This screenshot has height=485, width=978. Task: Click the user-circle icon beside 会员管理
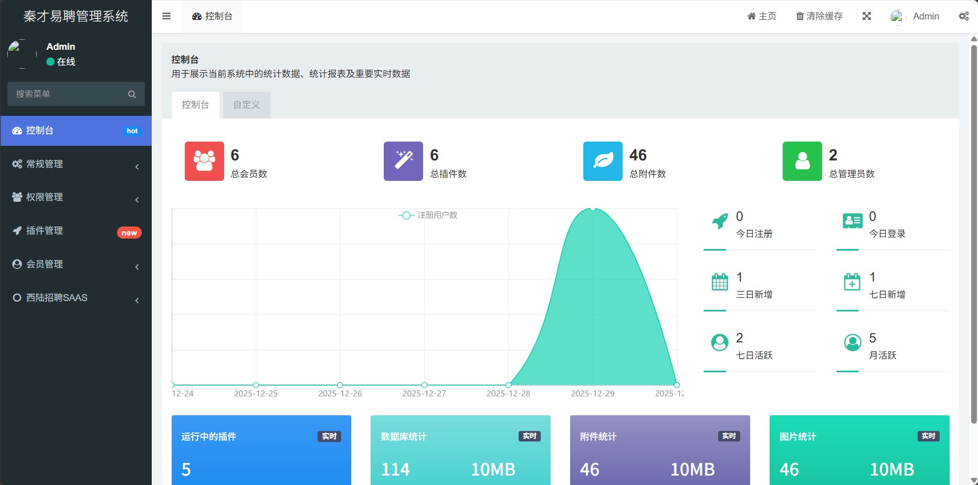(x=17, y=264)
